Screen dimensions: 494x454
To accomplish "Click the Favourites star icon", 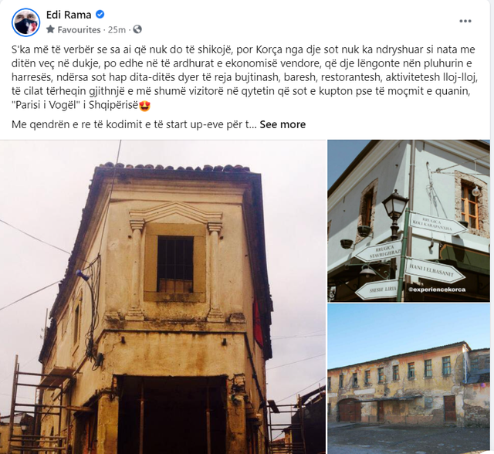I will coord(50,29).
